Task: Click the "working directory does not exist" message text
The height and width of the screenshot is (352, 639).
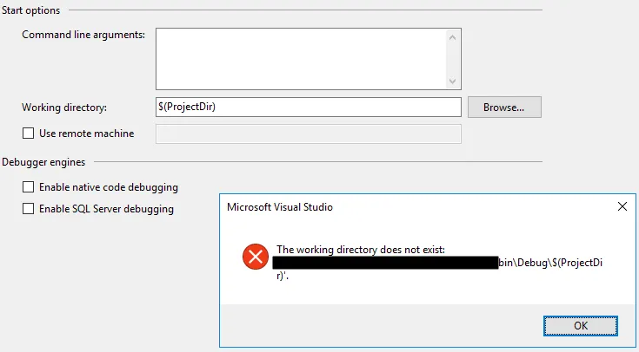Action: (x=361, y=250)
